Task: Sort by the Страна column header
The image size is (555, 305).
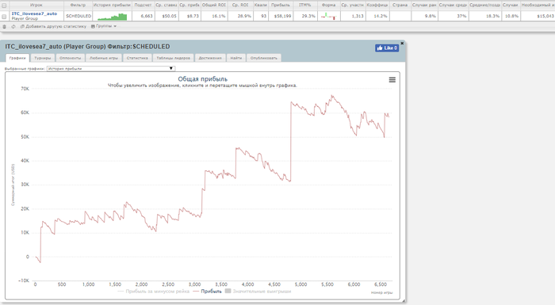Action: pos(400,6)
